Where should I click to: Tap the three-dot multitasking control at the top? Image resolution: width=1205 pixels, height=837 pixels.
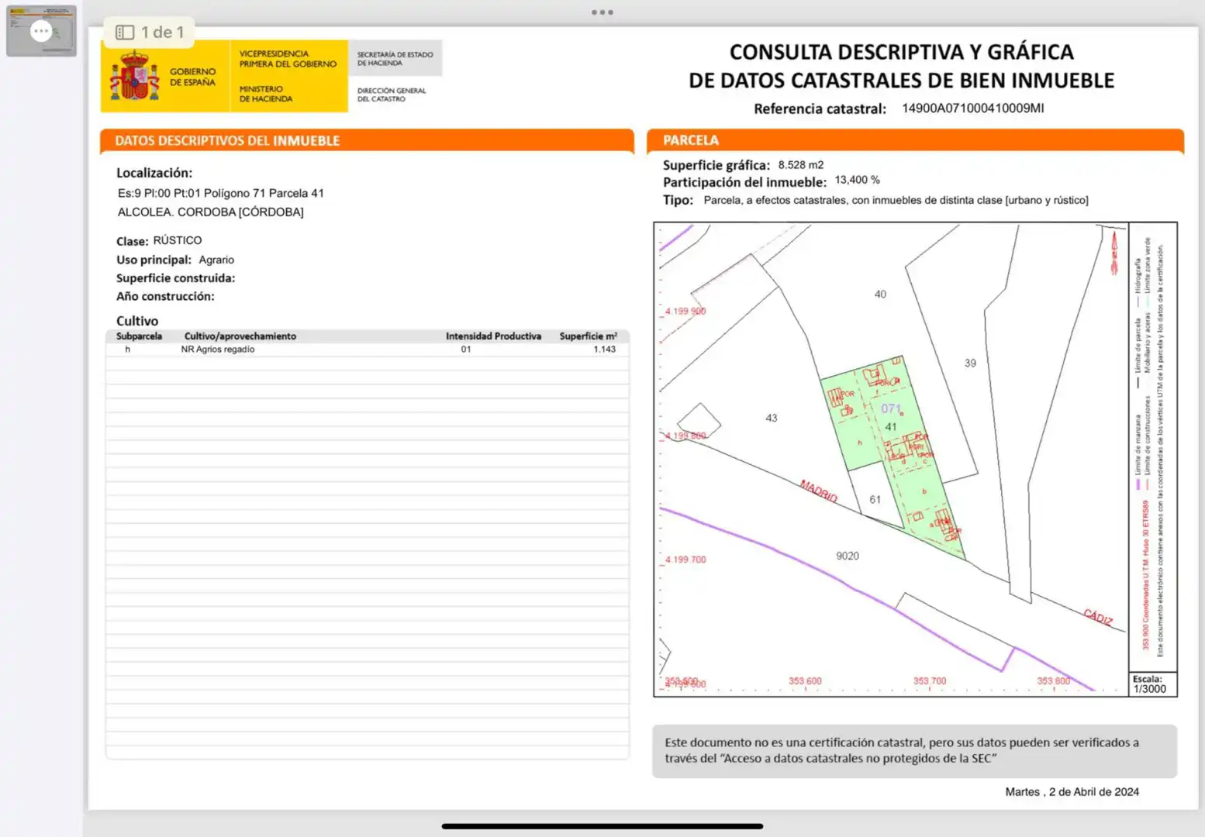tap(602, 12)
